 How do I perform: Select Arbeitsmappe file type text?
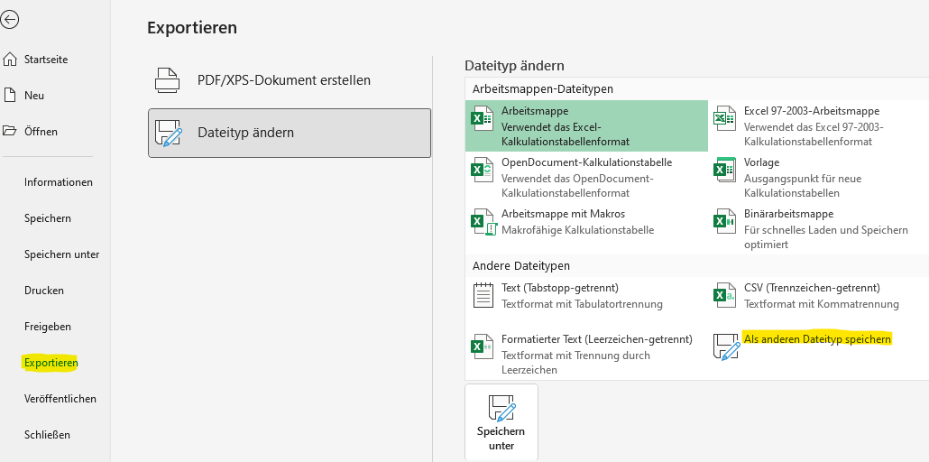point(535,111)
